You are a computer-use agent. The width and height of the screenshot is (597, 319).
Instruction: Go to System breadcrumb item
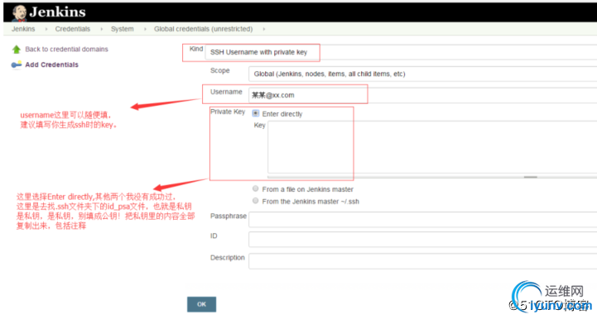(123, 29)
